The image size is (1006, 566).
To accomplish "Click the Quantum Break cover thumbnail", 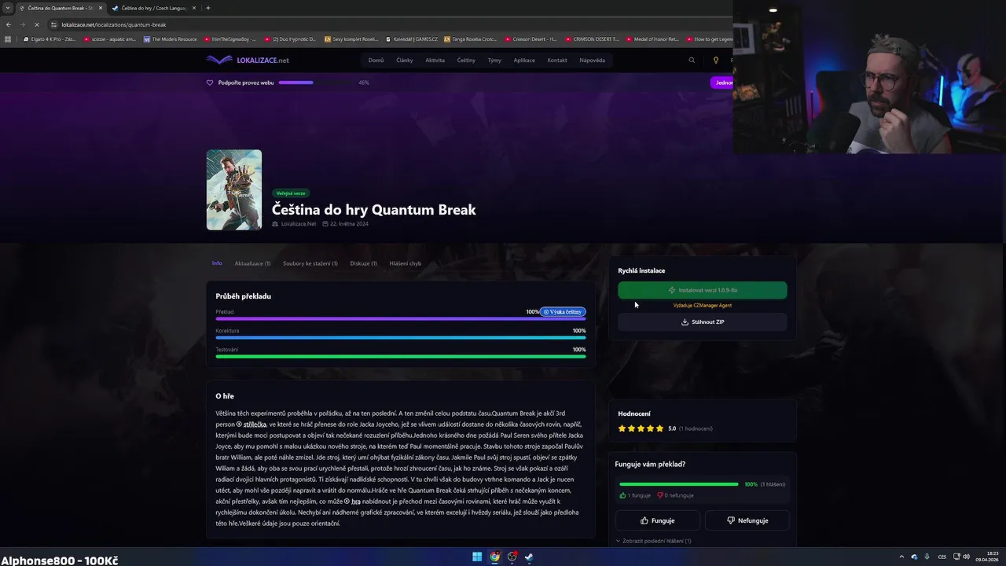I will click(x=234, y=189).
